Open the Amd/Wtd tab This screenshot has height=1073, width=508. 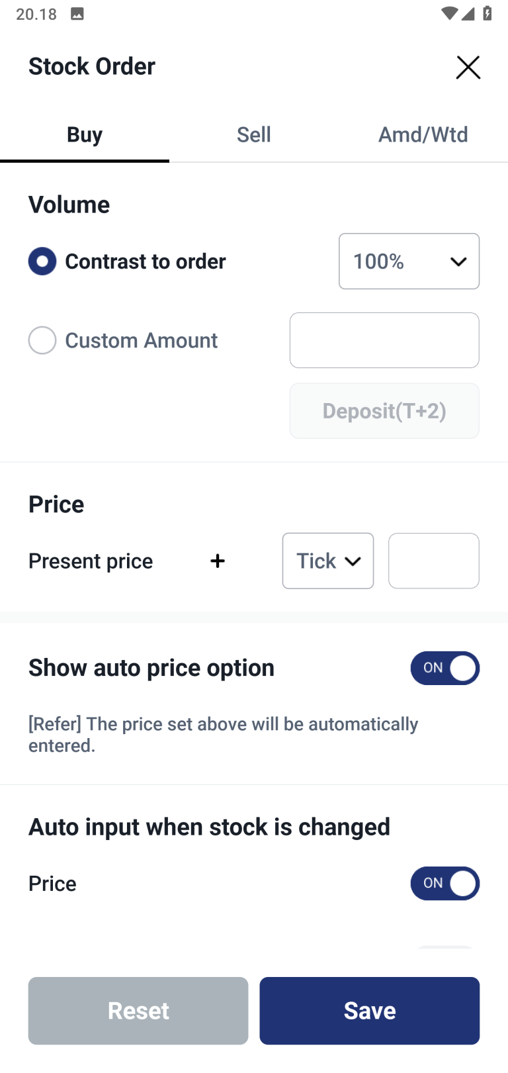(x=423, y=135)
